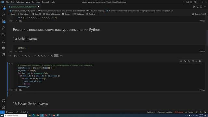Toggle primary side bar layout button
This screenshot has width=208, height=117.
184,2
